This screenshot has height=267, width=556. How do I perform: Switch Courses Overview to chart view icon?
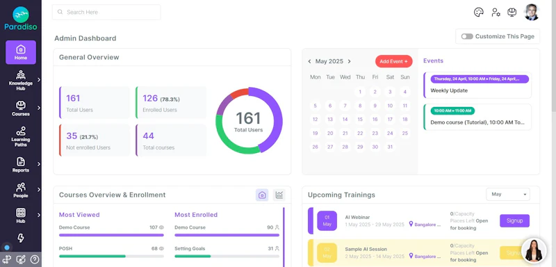[x=279, y=195]
